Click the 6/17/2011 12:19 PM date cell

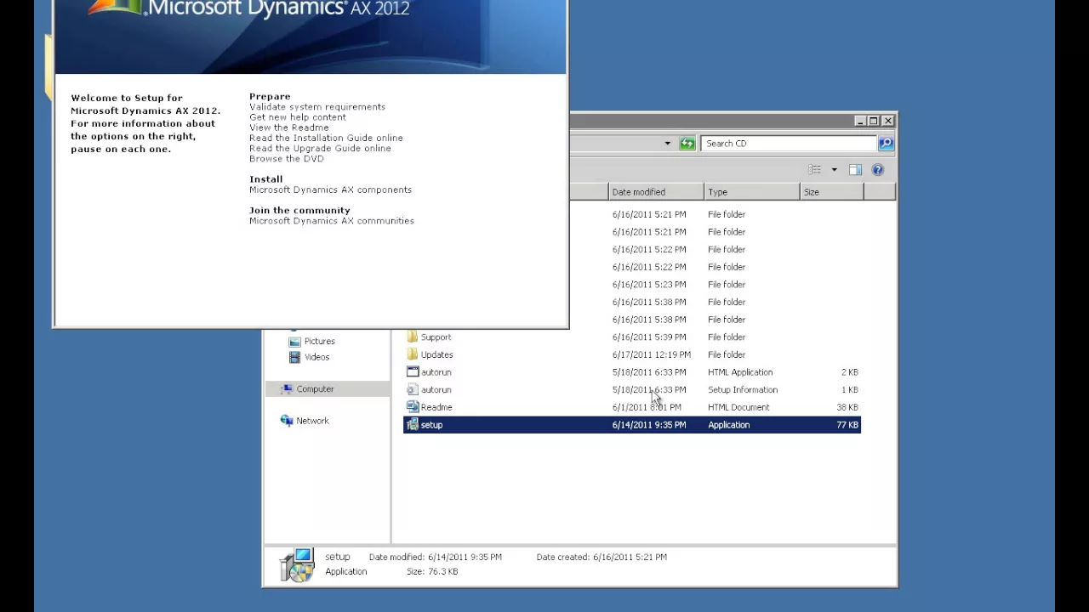(652, 355)
